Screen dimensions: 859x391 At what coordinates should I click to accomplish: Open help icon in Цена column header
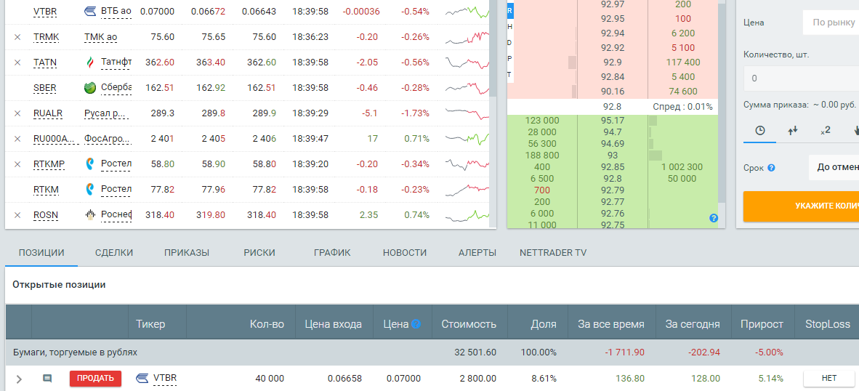coord(416,324)
